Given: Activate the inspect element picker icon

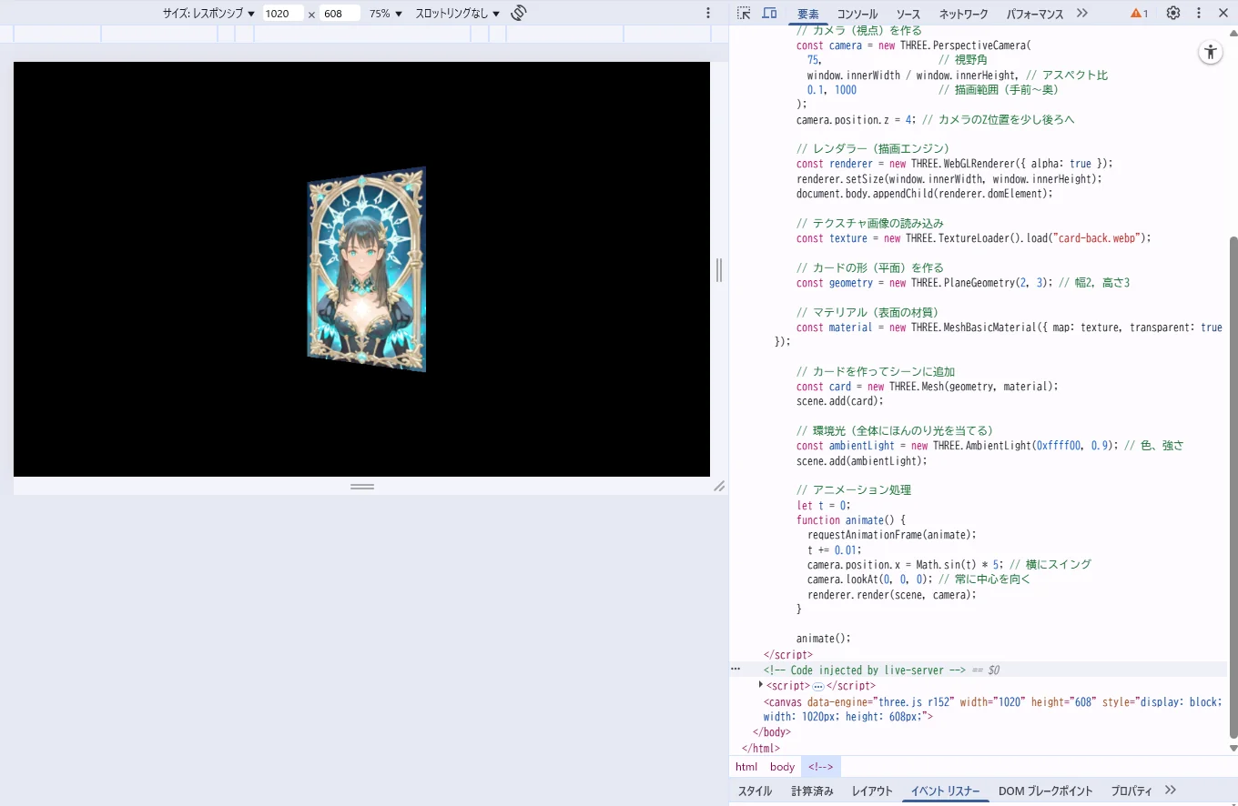Looking at the screenshot, I should pos(744,13).
